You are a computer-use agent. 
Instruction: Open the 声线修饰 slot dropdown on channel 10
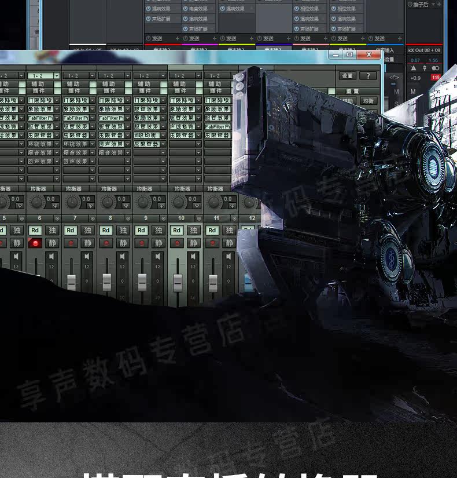[x=198, y=126]
